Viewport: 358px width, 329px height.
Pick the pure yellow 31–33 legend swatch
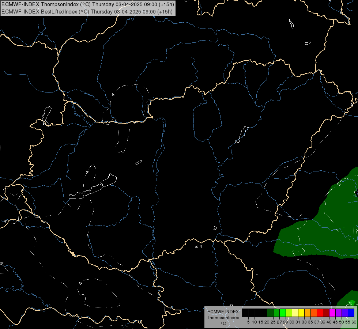coord(301,313)
